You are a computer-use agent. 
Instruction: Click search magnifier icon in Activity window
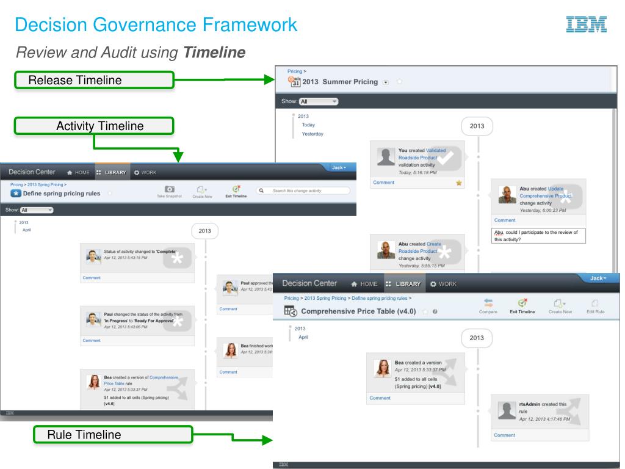click(x=261, y=191)
